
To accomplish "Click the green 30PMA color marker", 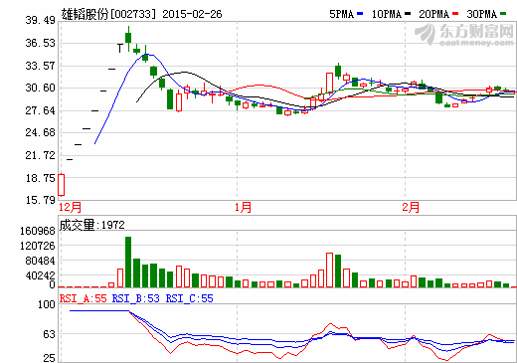I will [503, 14].
